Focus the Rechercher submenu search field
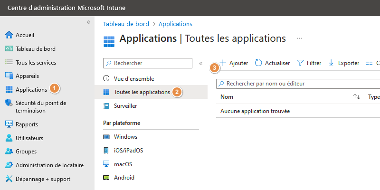This screenshot has height=190, width=380. (x=148, y=63)
